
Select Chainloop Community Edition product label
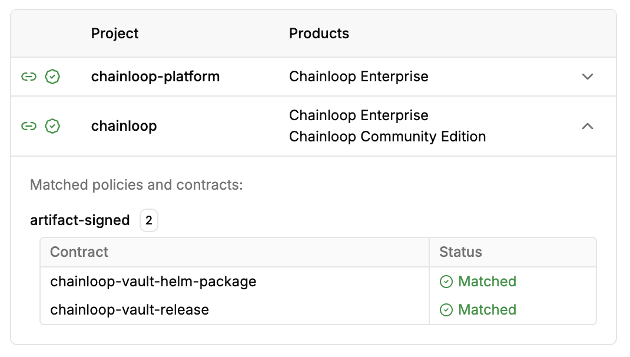pos(387,136)
